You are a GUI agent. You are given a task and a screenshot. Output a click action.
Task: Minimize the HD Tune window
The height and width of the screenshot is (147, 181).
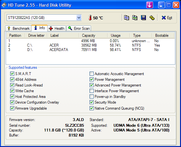click(161, 5)
